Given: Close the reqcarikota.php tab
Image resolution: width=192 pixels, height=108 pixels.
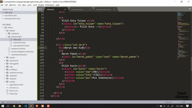Looking at the screenshot, I should point(90,9).
